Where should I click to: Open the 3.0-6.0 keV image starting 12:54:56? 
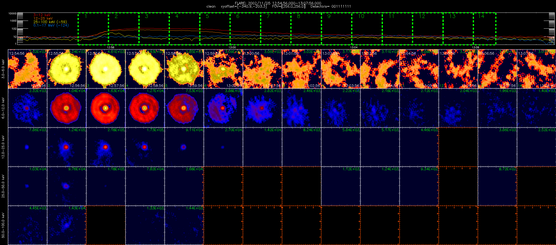pyautogui.click(x=27, y=69)
